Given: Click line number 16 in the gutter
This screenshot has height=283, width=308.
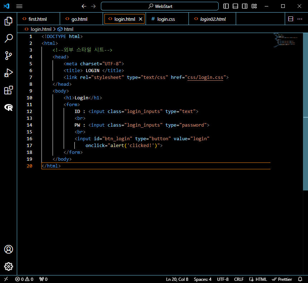Looking at the screenshot, I should 29,139.
